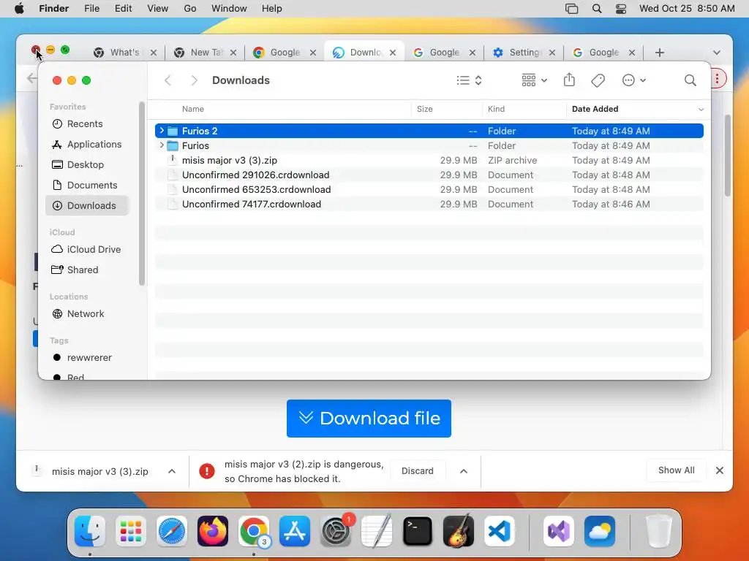Click the Edit Tags icon in Finder

click(x=598, y=80)
